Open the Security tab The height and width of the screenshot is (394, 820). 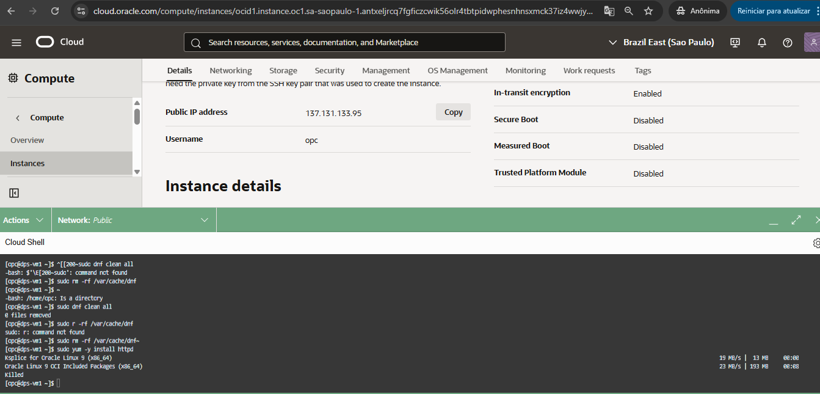click(x=330, y=70)
